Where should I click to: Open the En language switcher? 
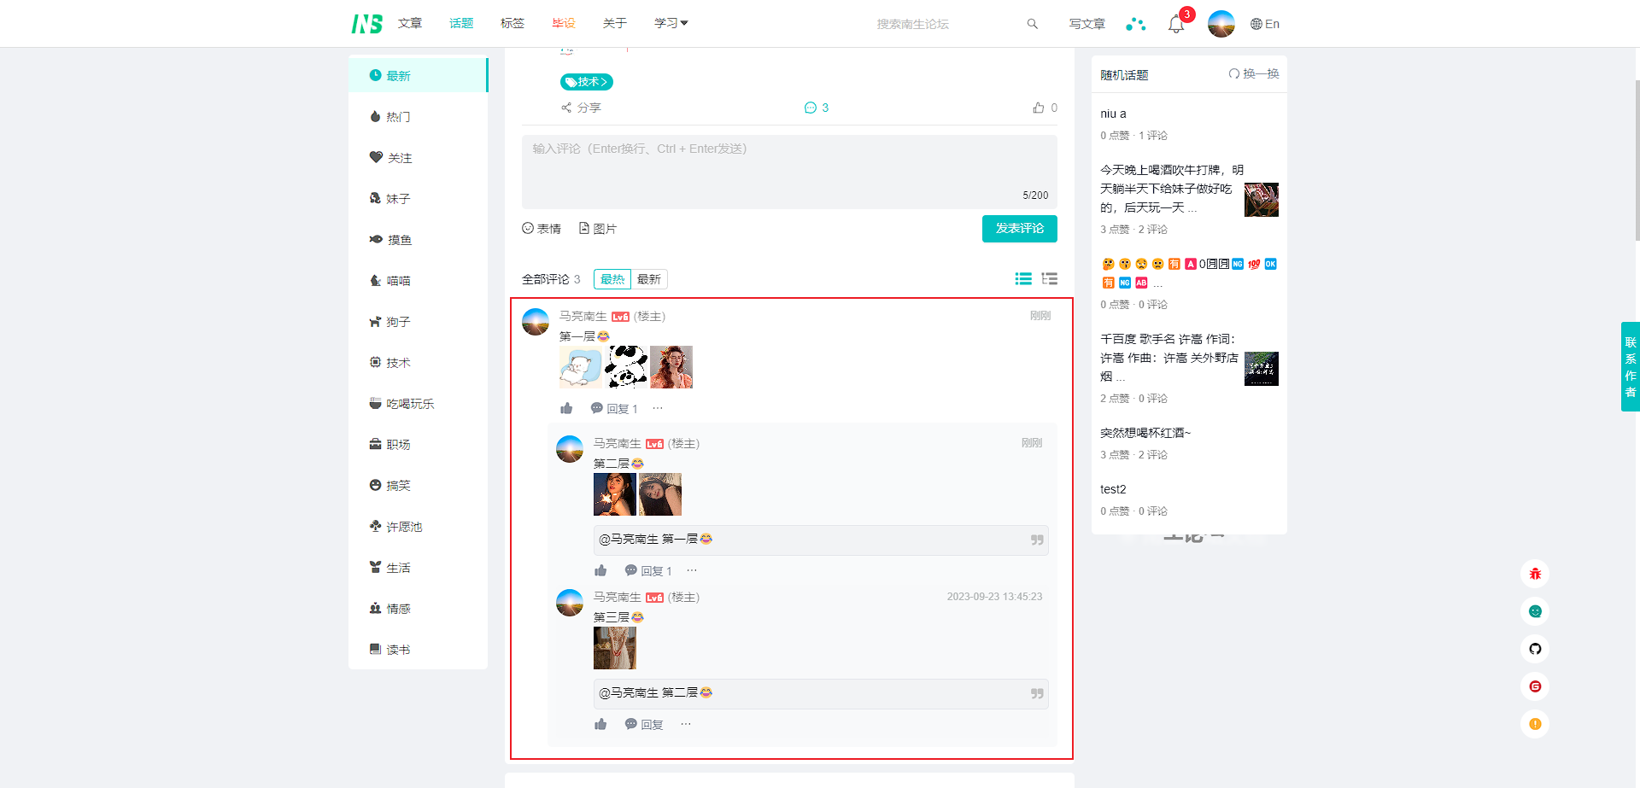coord(1264,24)
